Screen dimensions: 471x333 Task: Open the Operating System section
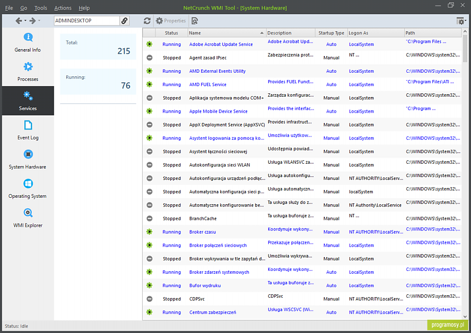tap(28, 189)
